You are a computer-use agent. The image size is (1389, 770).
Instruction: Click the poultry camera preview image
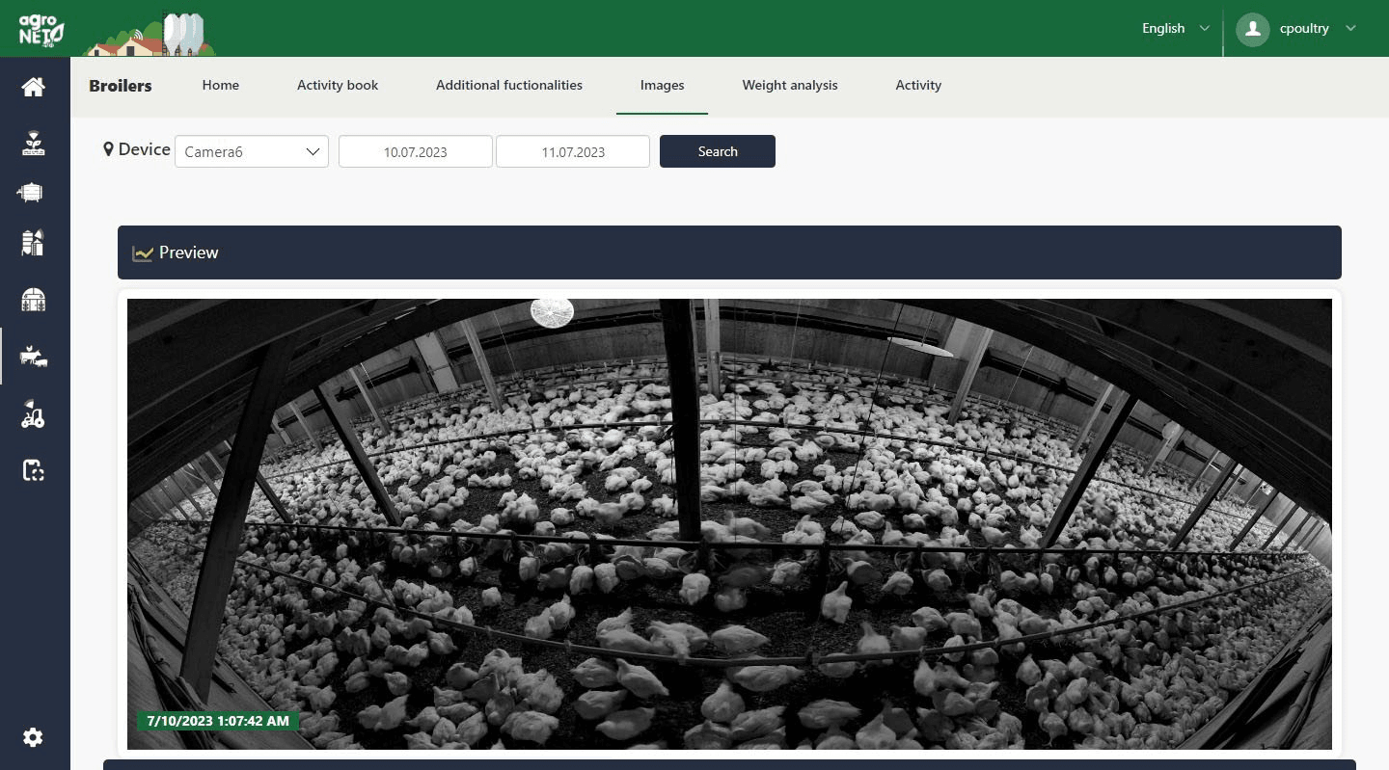pos(729,523)
